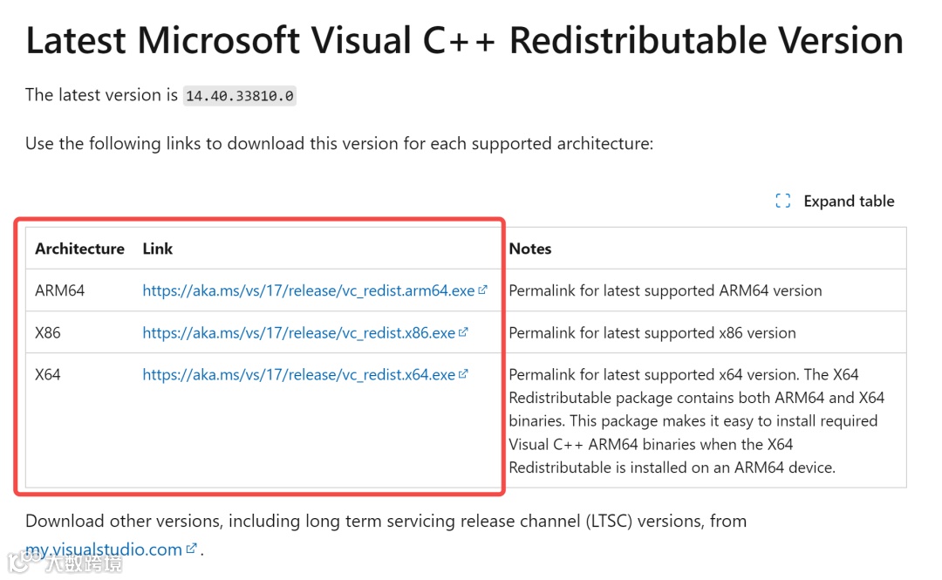Open the vc_redist.x86.exe download link
This screenshot has height=580, width=942.
[x=298, y=332]
